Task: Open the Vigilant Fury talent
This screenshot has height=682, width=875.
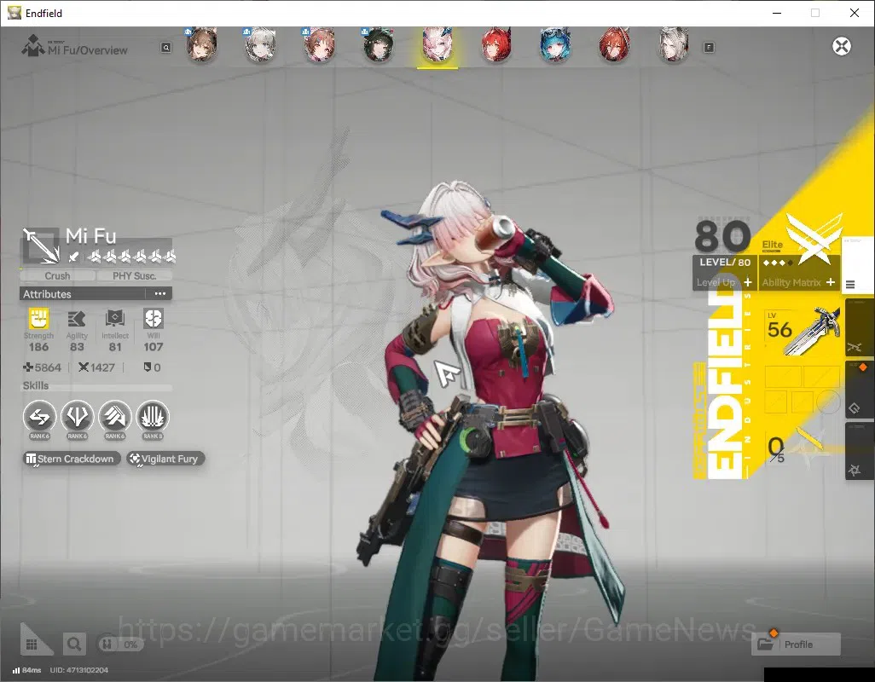Action: click(165, 459)
